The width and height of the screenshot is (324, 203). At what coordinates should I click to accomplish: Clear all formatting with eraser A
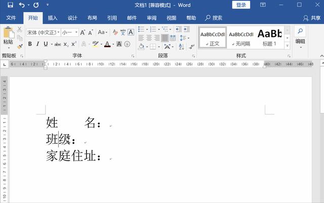[115, 32]
